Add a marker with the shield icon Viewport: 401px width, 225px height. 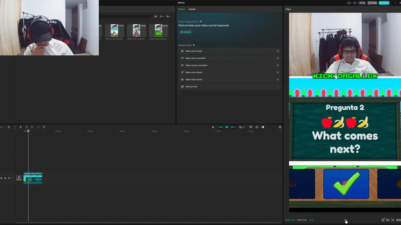pyautogui.click(x=44, y=127)
